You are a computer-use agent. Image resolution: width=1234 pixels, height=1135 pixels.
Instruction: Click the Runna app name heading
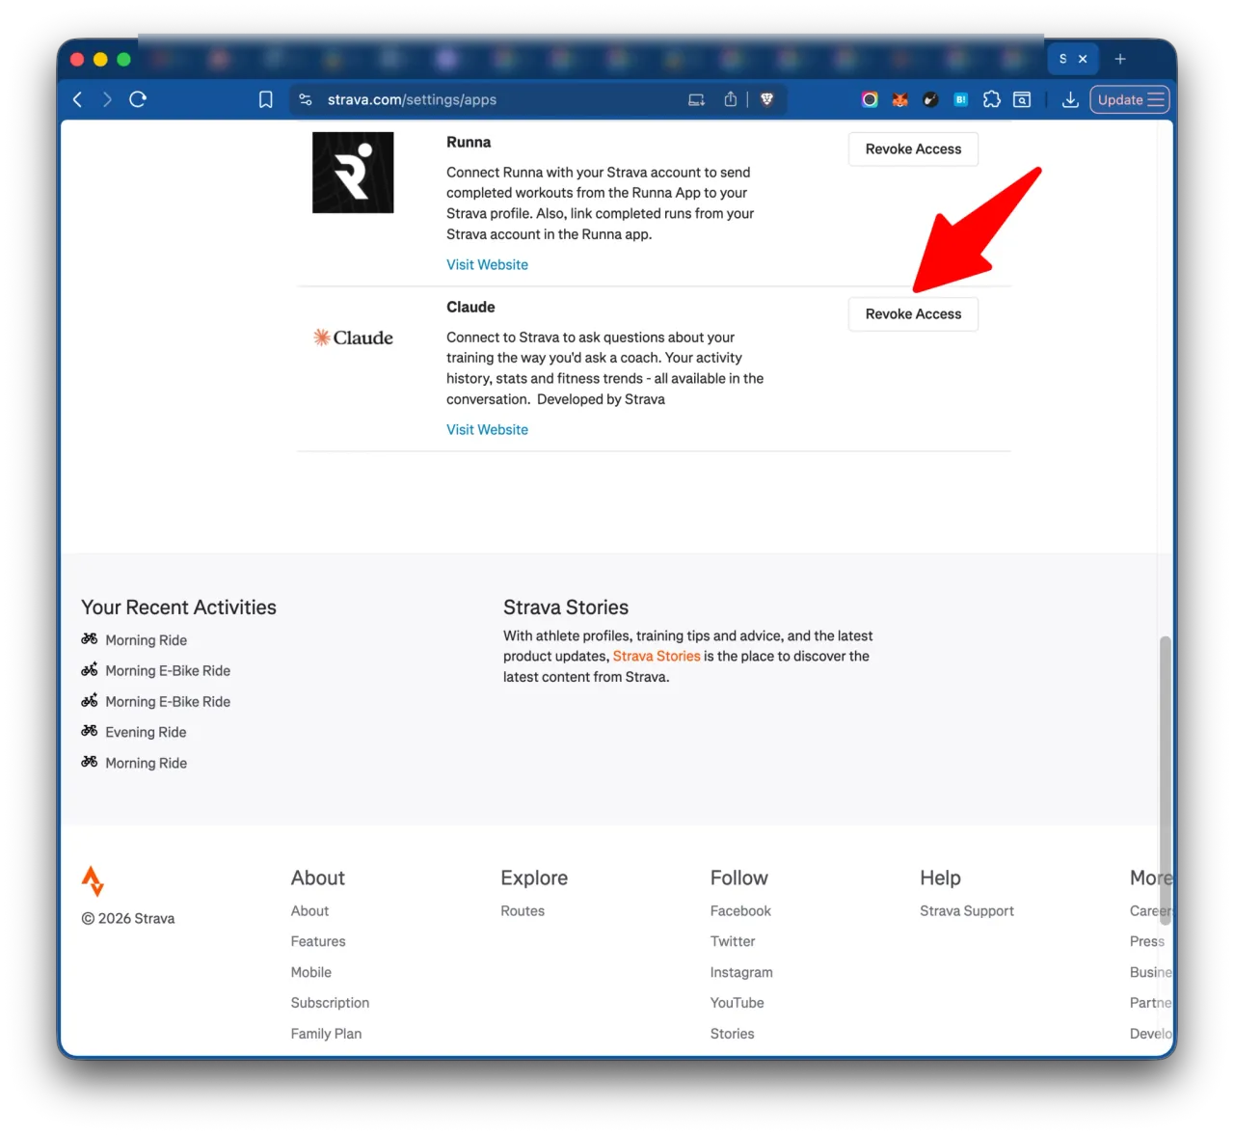pyautogui.click(x=469, y=142)
